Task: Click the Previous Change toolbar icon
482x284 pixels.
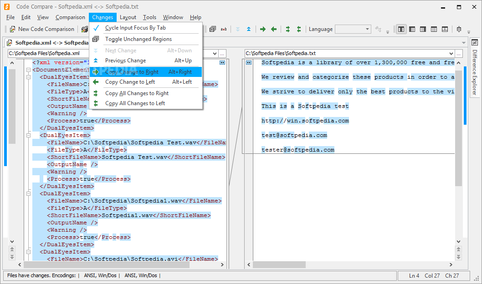Action: (x=248, y=29)
